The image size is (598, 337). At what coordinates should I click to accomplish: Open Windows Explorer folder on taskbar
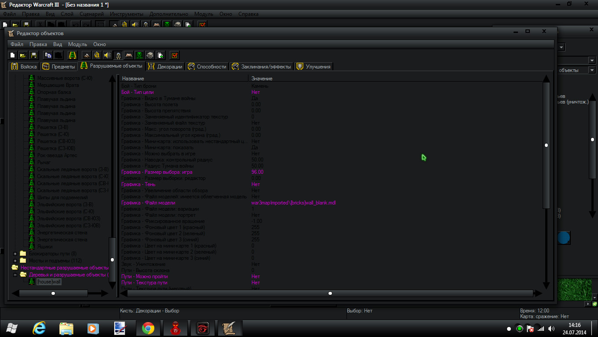click(66, 328)
